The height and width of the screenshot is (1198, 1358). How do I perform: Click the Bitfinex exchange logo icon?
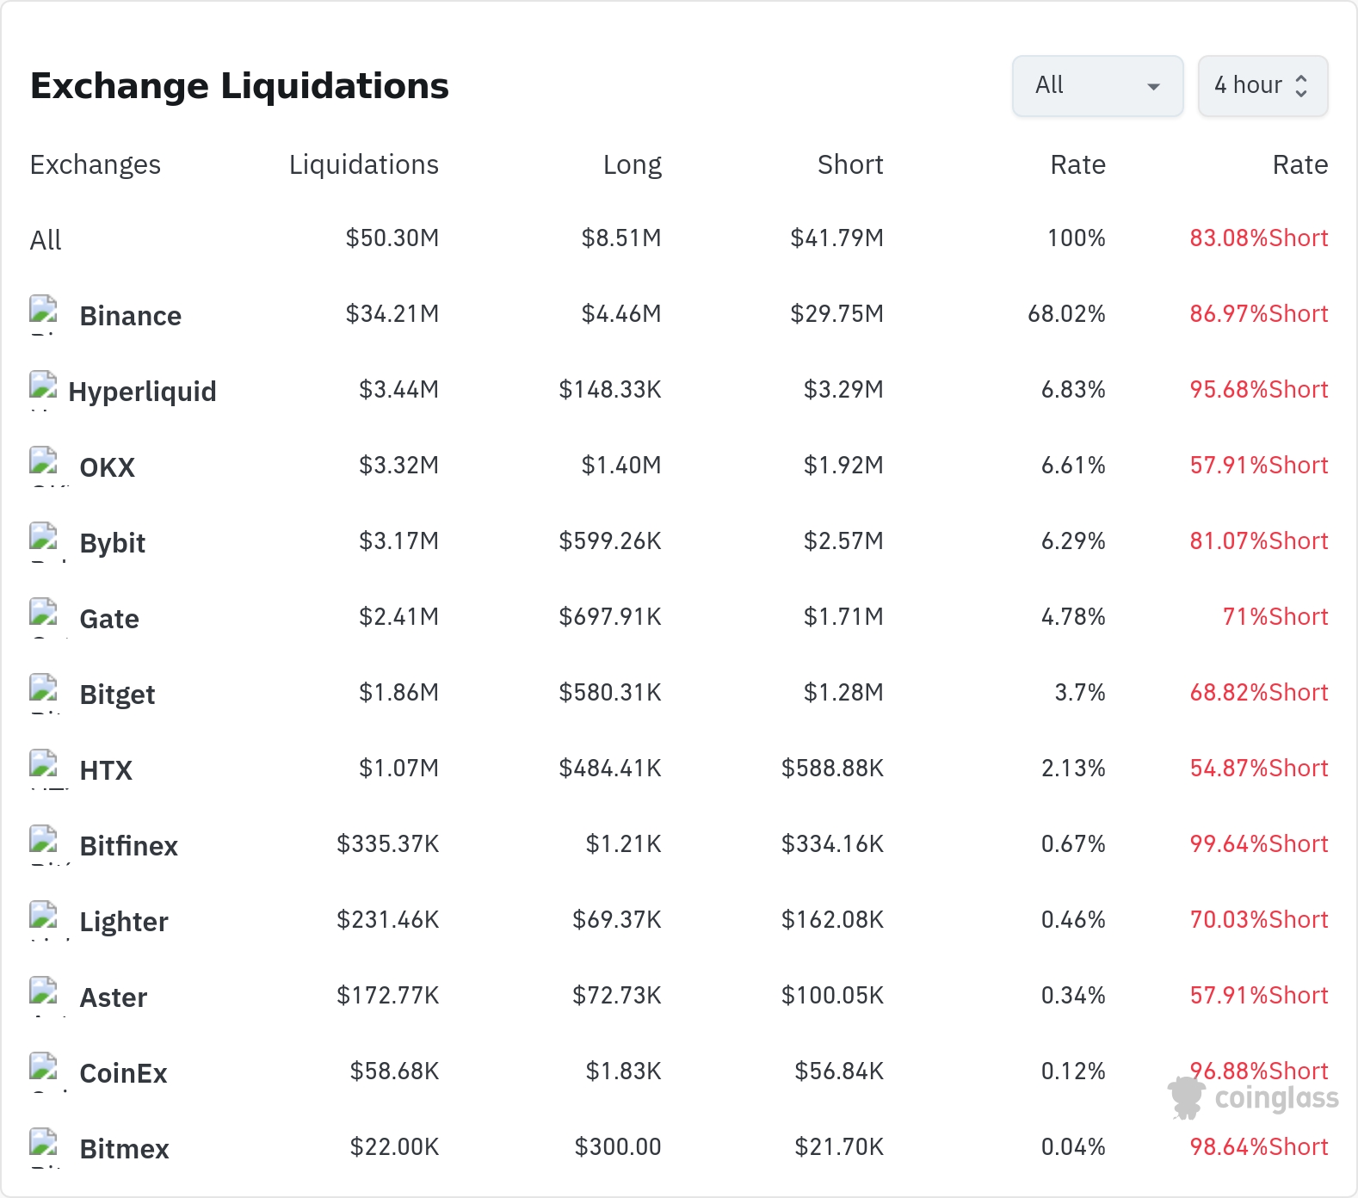pos(43,844)
